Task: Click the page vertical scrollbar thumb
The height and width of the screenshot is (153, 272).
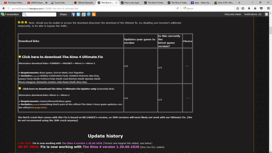Action: (270, 30)
